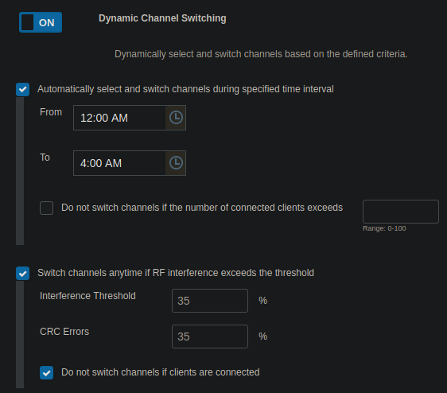Turn off the Dynamic Channel Switching ON switch
The height and width of the screenshot is (393, 447).
(x=41, y=22)
